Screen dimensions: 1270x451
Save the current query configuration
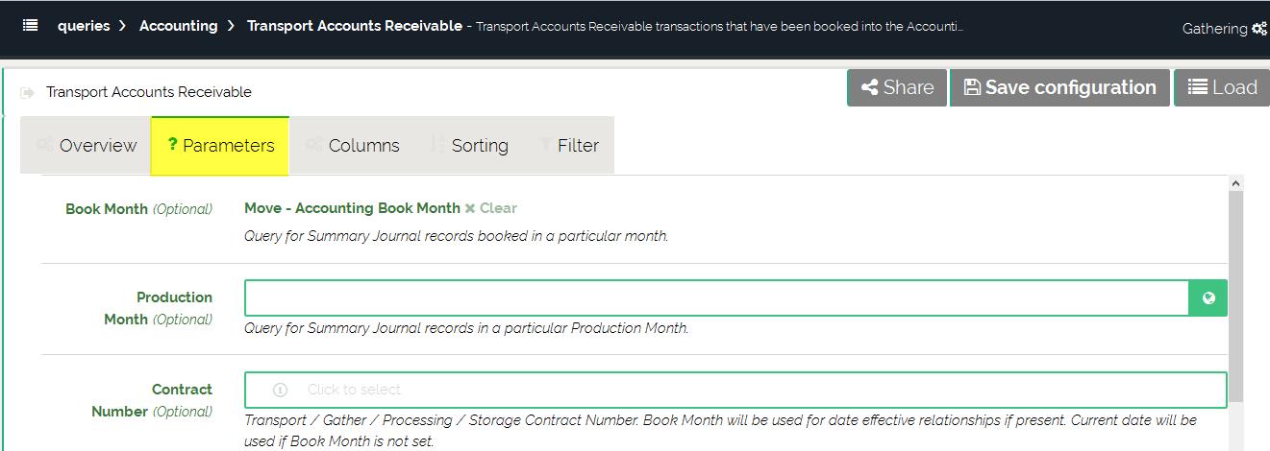point(1059,87)
